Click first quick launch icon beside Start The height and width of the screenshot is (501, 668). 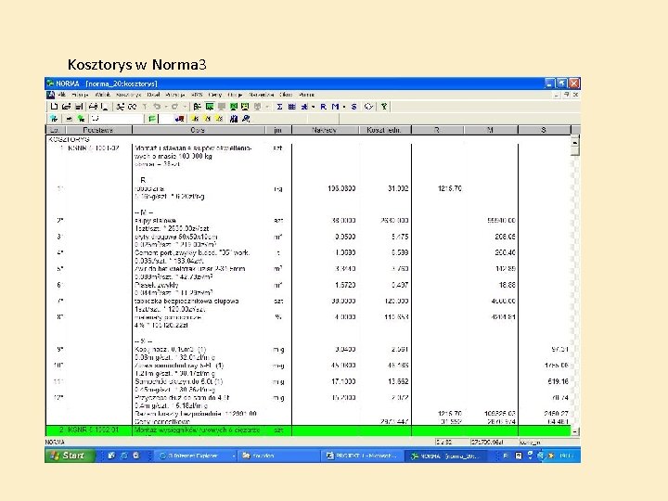click(x=111, y=456)
